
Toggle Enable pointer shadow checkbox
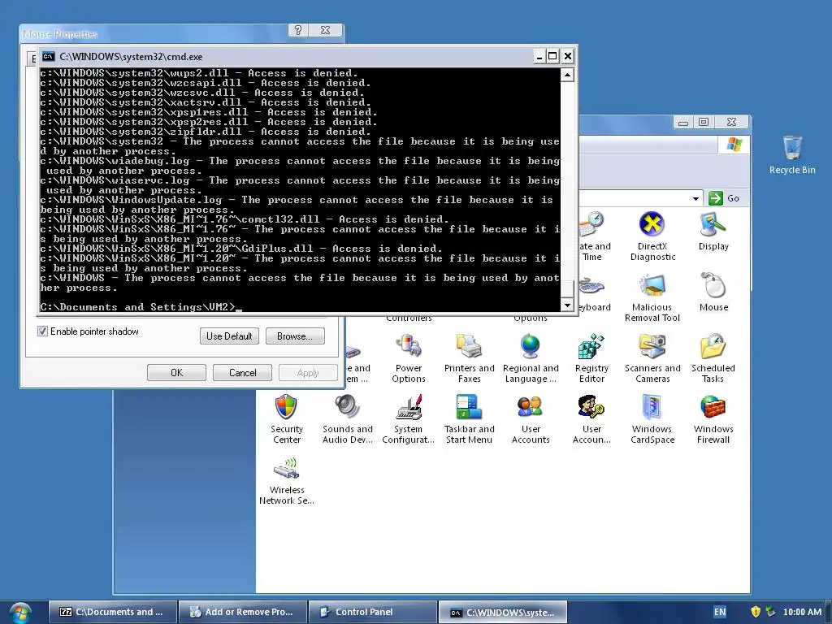[x=42, y=331]
